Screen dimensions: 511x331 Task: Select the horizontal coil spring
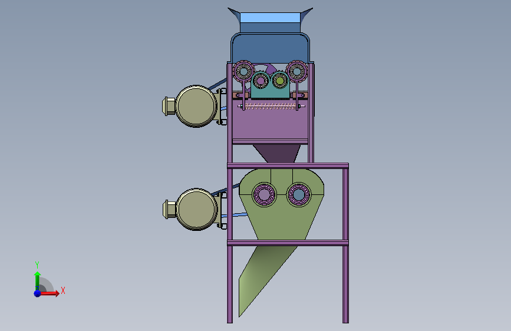[x=270, y=106]
